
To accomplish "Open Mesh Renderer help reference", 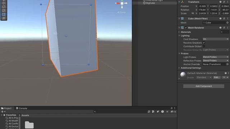I will (x=220, y=28).
